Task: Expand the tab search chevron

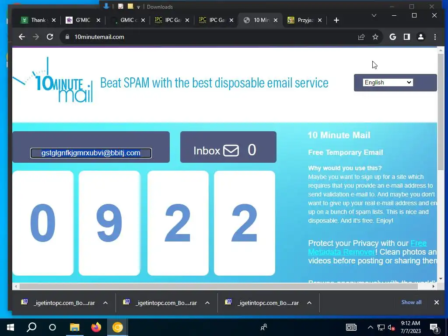Action: [x=374, y=15]
